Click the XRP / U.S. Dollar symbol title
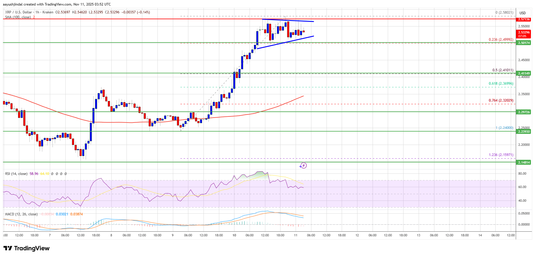The image size is (535, 257). (x=19, y=12)
